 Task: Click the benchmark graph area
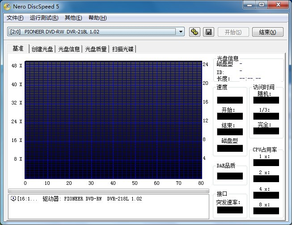(114, 120)
